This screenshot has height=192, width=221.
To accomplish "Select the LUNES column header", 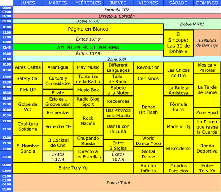I will [x=28, y=3].
